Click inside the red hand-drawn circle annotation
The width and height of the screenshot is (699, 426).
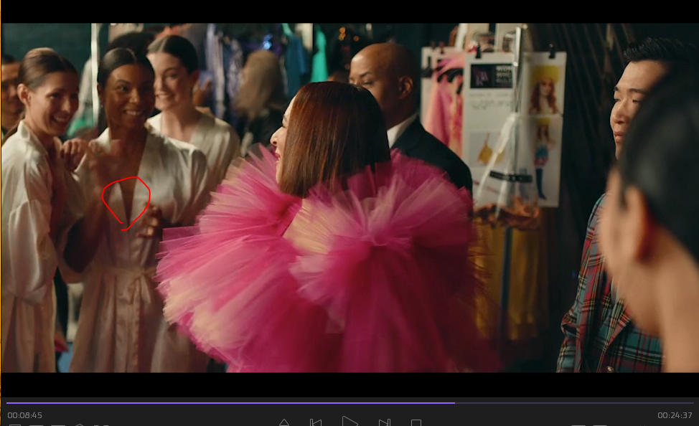pyautogui.click(x=126, y=201)
